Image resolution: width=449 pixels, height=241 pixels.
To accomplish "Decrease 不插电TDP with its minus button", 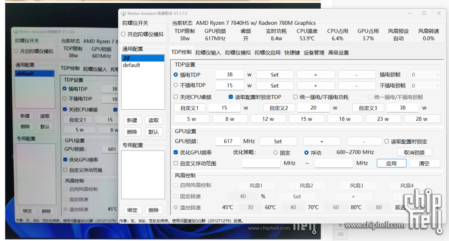I will click(x=356, y=86).
